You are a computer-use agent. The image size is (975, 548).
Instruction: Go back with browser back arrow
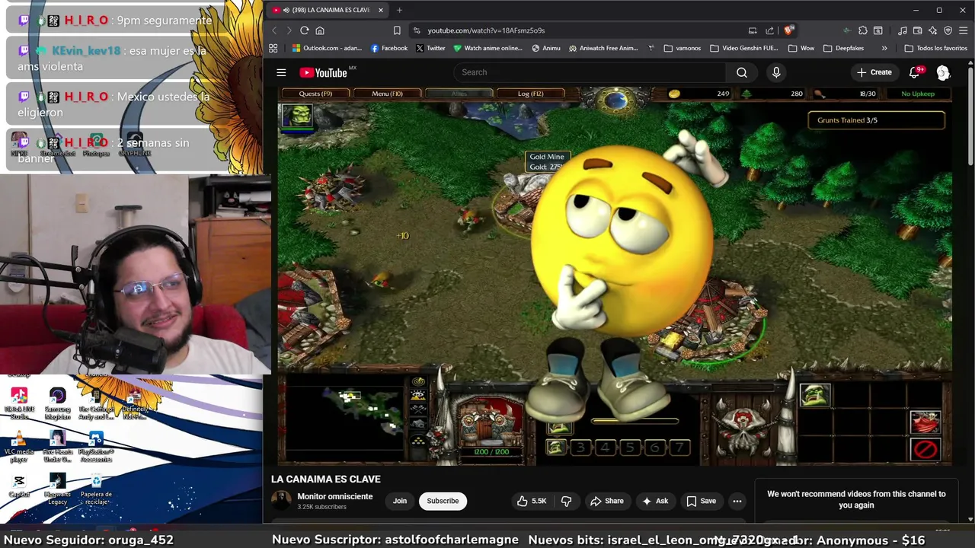pyautogui.click(x=275, y=30)
